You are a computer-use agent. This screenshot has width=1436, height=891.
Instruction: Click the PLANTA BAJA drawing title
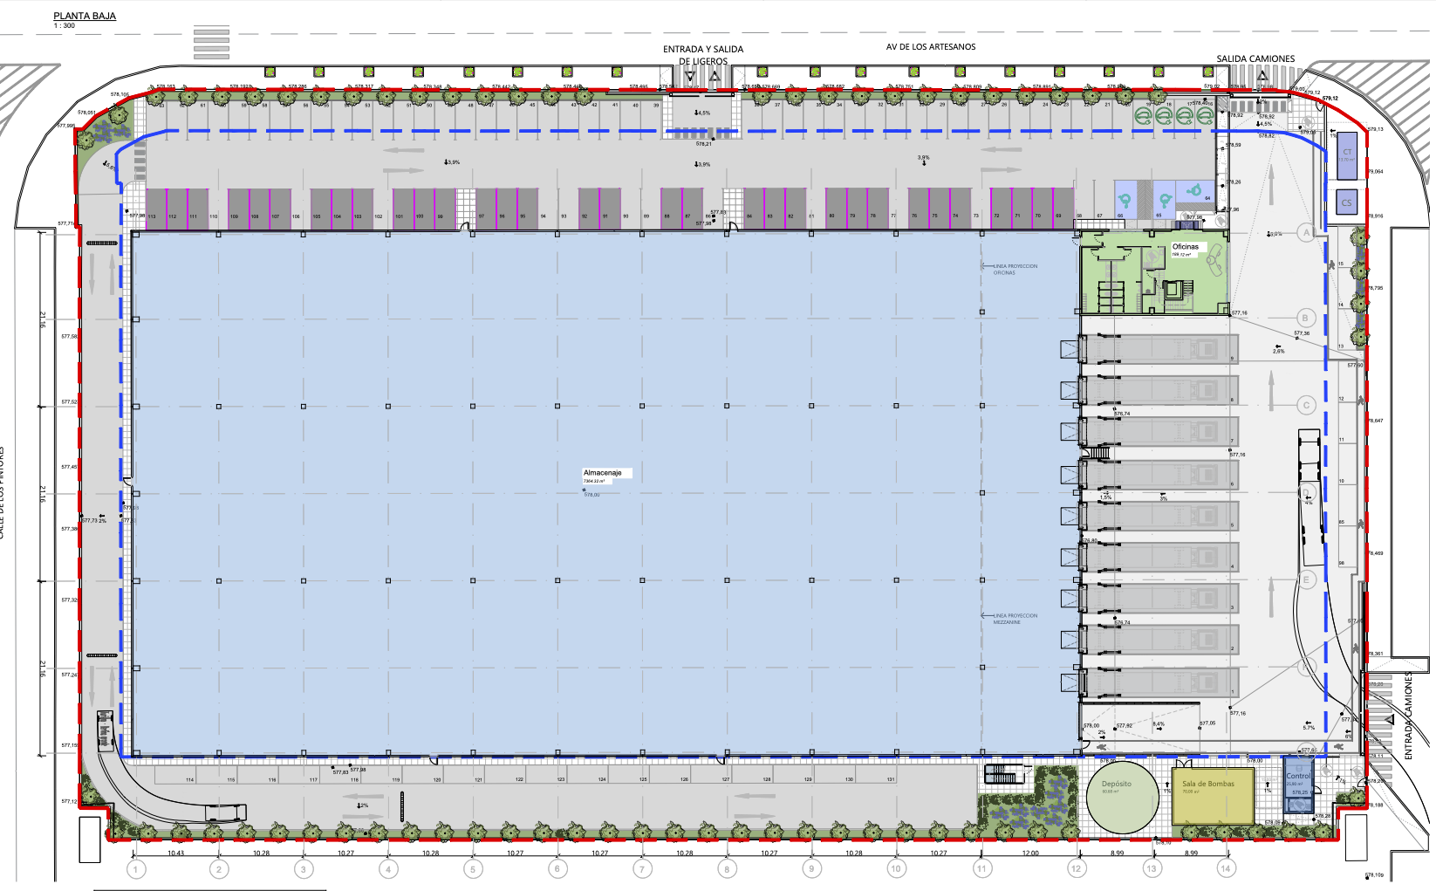click(x=85, y=16)
